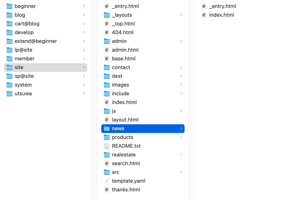The height and width of the screenshot is (200, 285).
Task: Click the utsuwa folder icon
Action: [10, 93]
